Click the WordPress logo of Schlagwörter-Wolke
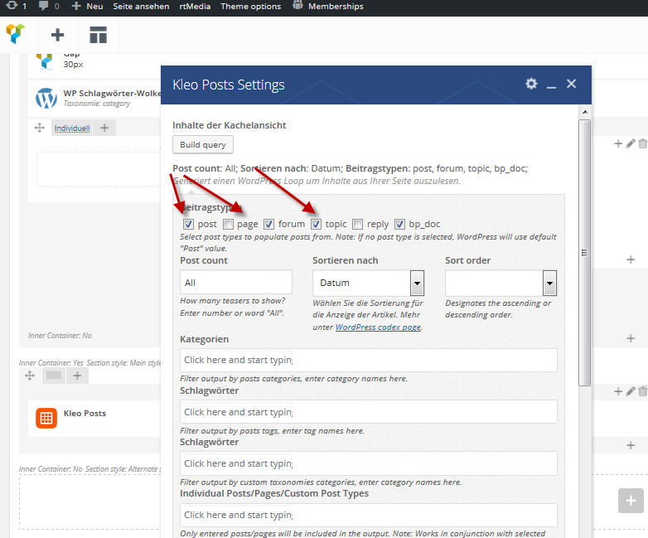This screenshot has width=648, height=538. coord(46,98)
